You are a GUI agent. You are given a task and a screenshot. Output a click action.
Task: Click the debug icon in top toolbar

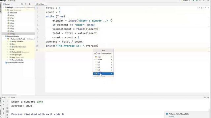click(x=197, y=1)
